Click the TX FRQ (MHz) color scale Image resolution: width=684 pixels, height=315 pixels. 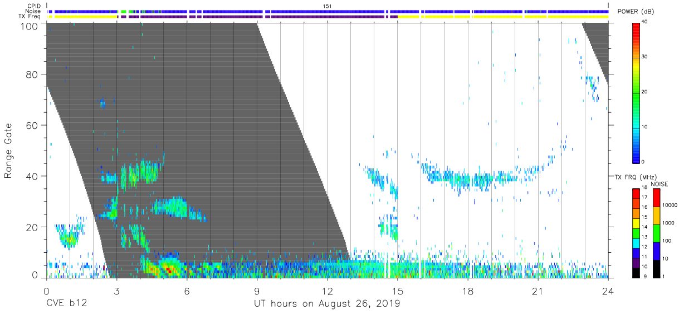click(636, 233)
